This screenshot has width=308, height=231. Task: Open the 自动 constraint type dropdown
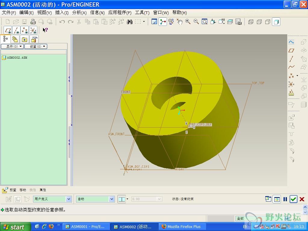[95, 199]
